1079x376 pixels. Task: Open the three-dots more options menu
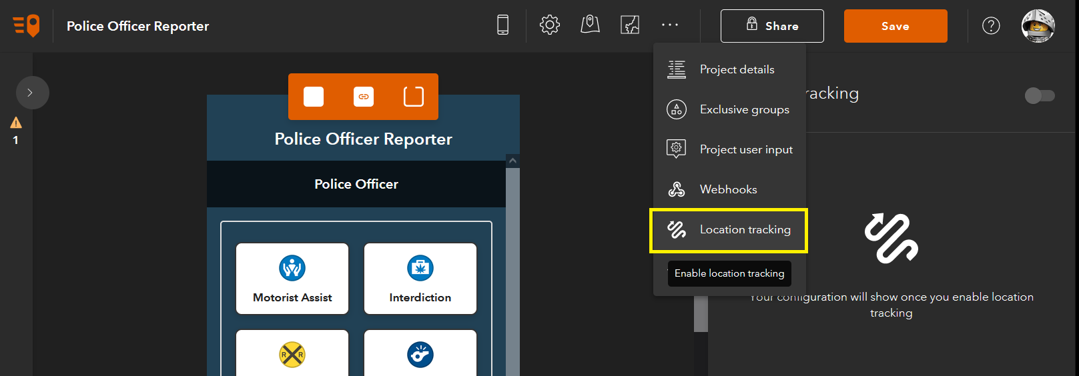(x=670, y=25)
